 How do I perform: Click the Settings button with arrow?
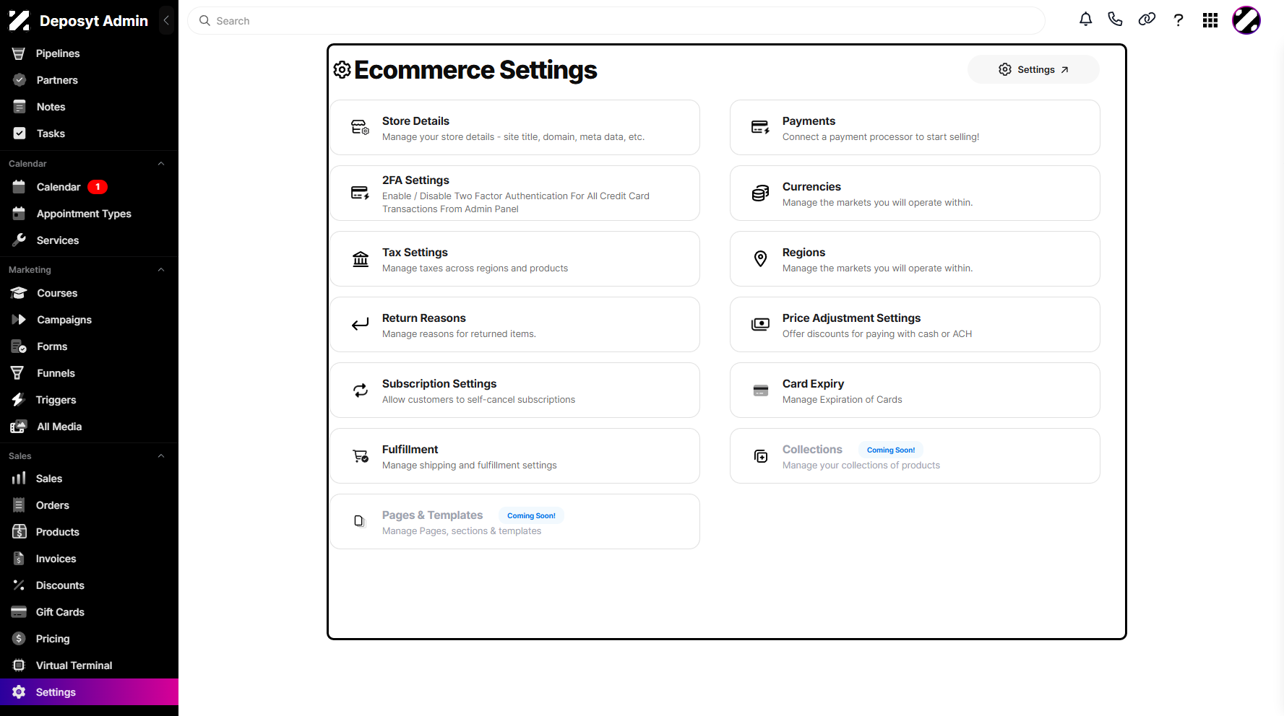[1033, 69]
